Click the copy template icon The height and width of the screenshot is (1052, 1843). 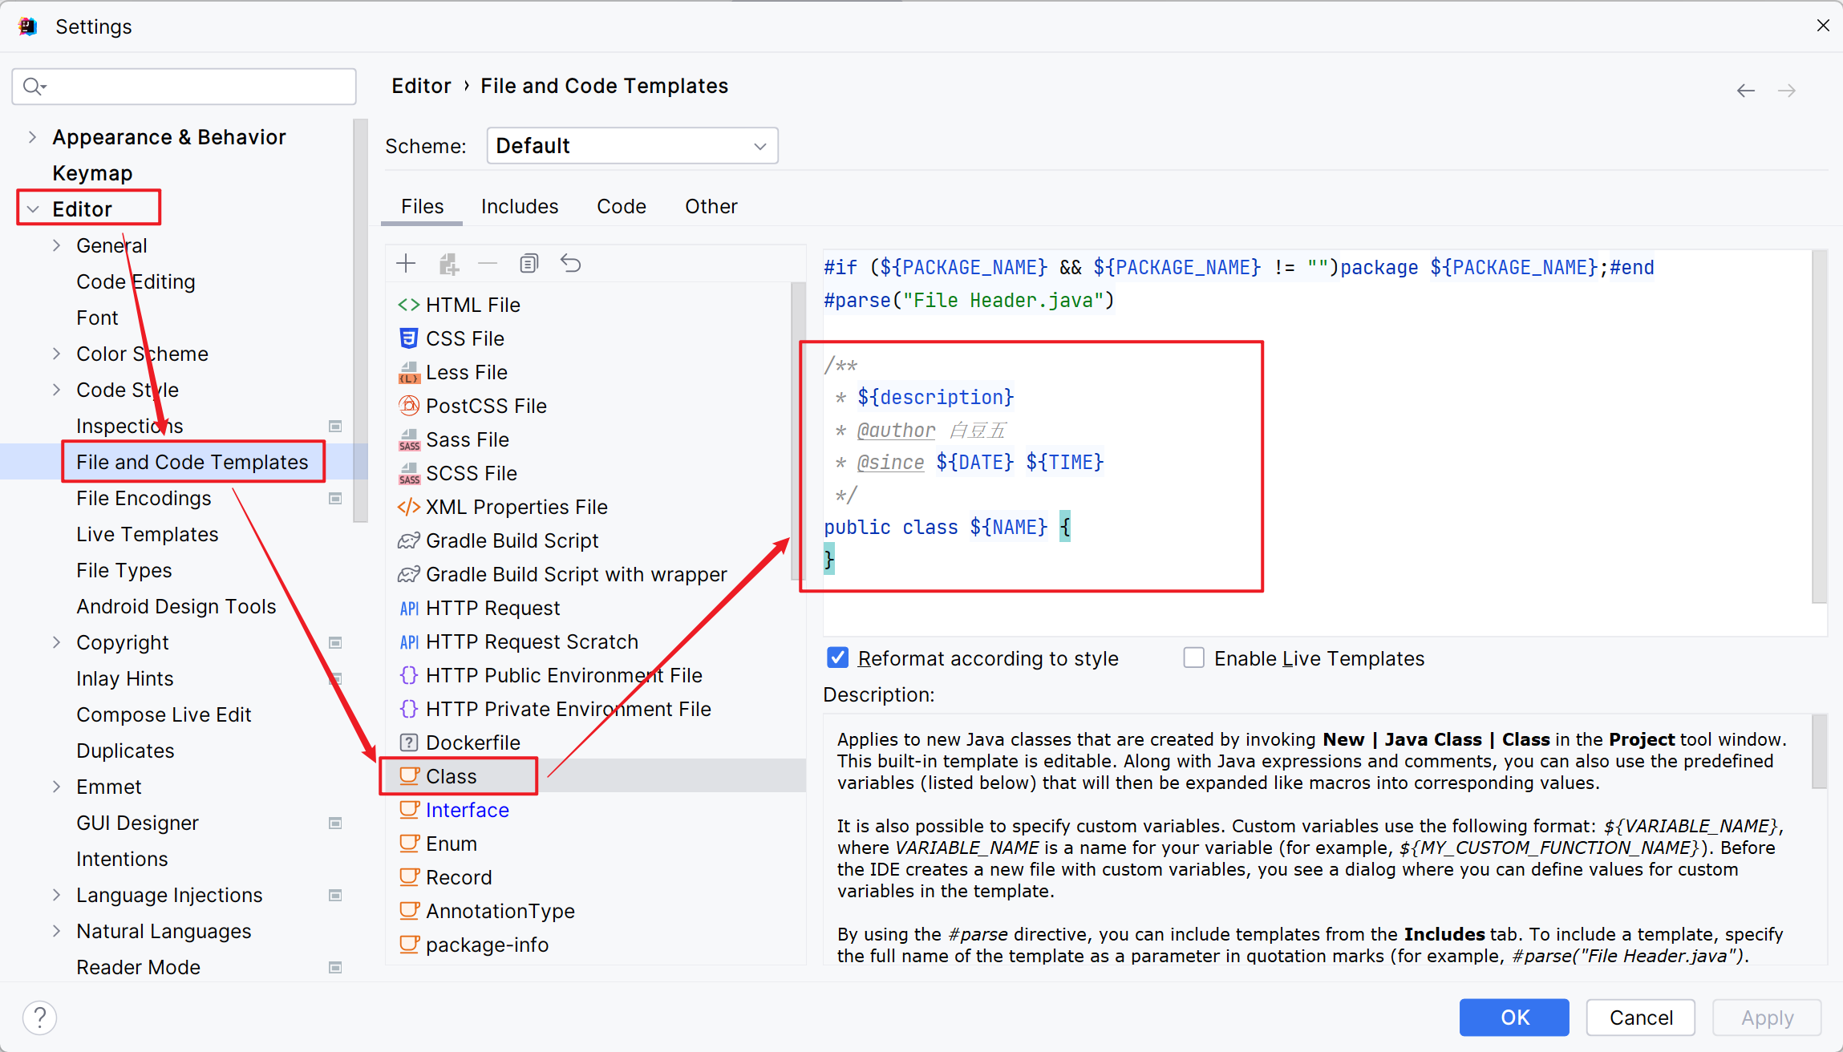[x=529, y=263]
